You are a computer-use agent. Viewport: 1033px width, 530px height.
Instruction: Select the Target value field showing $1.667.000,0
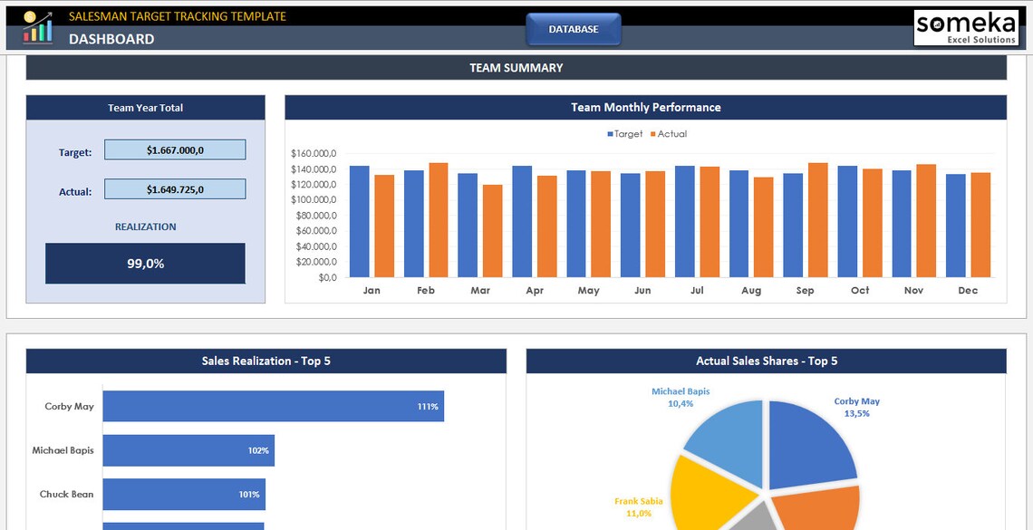click(x=175, y=149)
